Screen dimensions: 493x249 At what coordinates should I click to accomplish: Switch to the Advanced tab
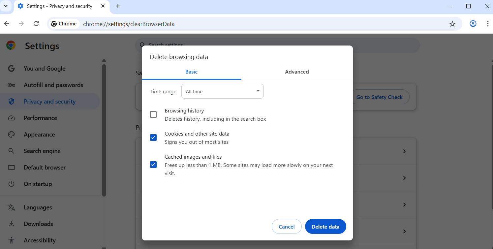tap(297, 72)
